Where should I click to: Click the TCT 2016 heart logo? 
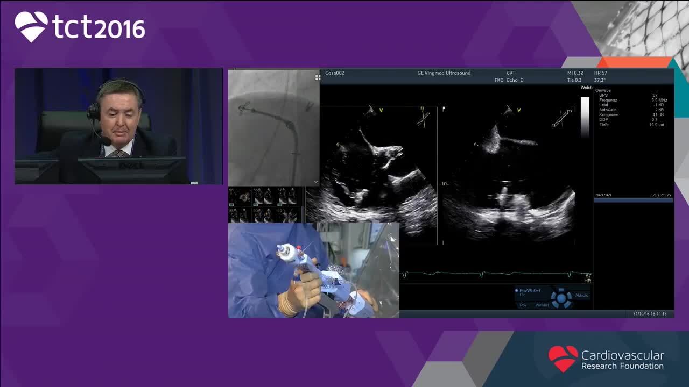coord(31,27)
